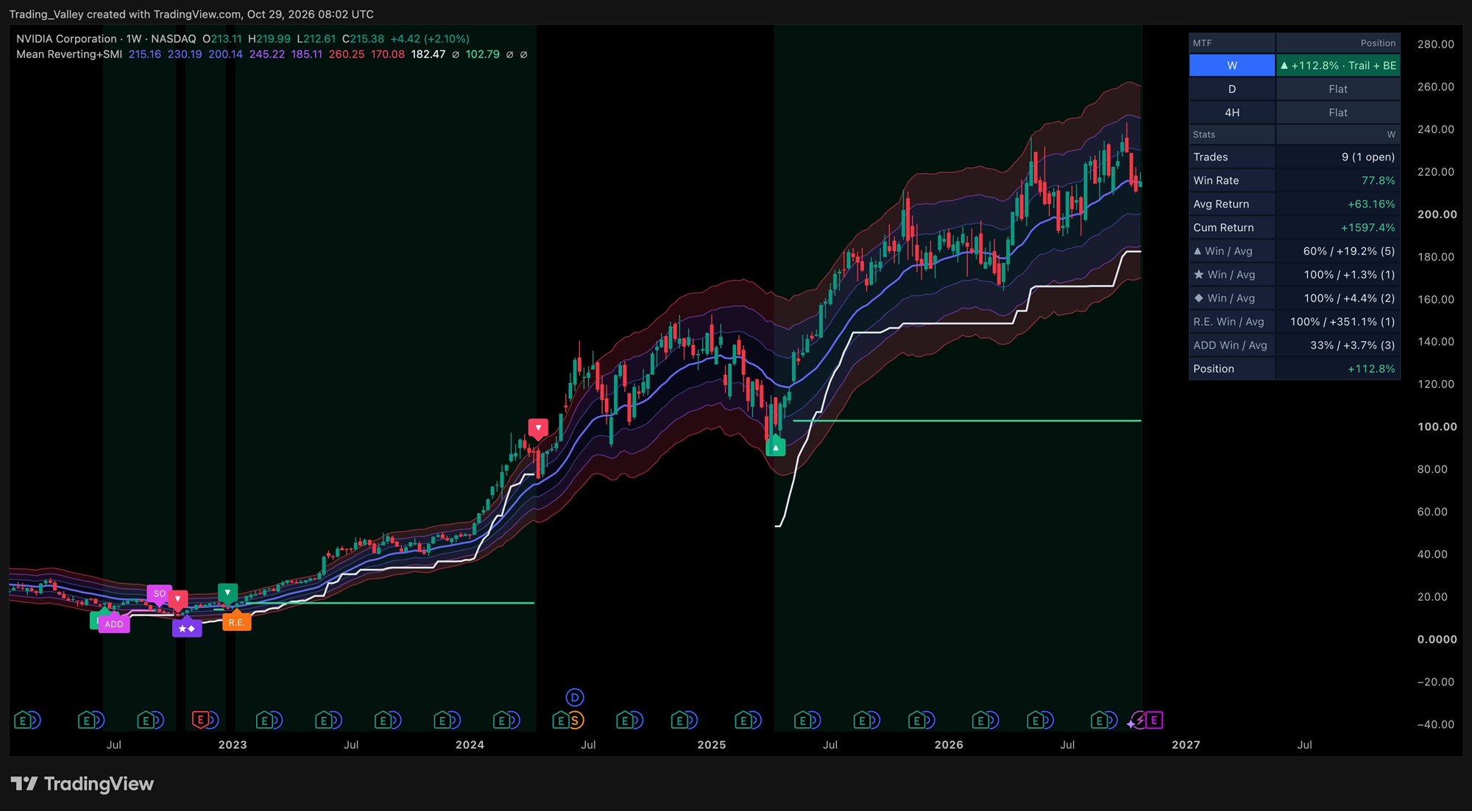Click the green '102.79' indicator value
This screenshot has width=1472, height=811.
click(483, 54)
